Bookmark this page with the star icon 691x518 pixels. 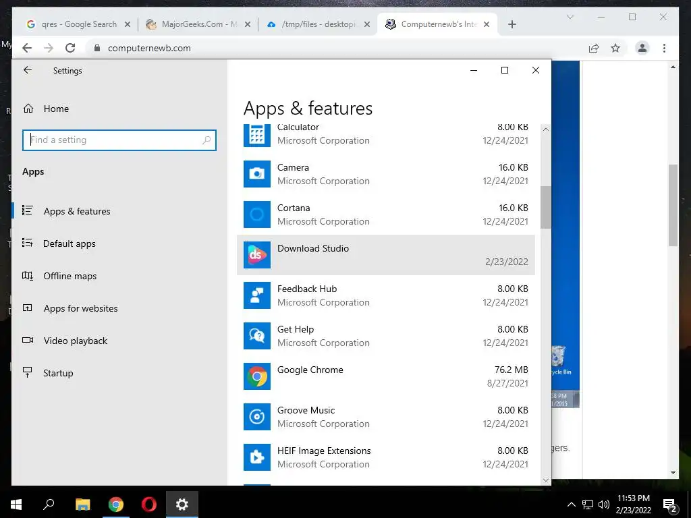click(x=615, y=48)
